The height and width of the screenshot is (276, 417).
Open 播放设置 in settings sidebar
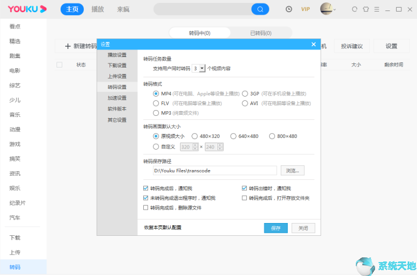click(117, 55)
